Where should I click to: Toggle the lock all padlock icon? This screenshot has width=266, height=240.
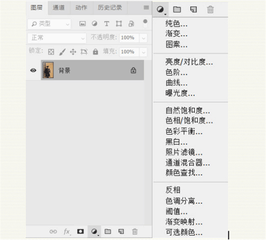pos(95,52)
